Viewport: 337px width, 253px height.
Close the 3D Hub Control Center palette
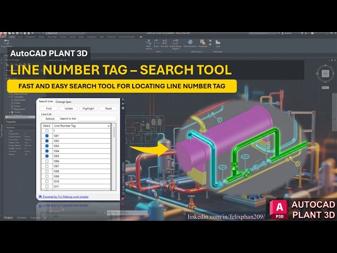[x=123, y=100]
